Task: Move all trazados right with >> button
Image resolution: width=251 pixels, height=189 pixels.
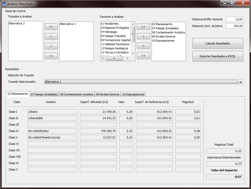Action: (x=51, y=26)
